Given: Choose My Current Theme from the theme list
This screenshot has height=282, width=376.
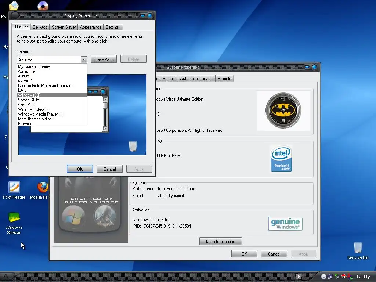Looking at the screenshot, I should (x=52, y=66).
